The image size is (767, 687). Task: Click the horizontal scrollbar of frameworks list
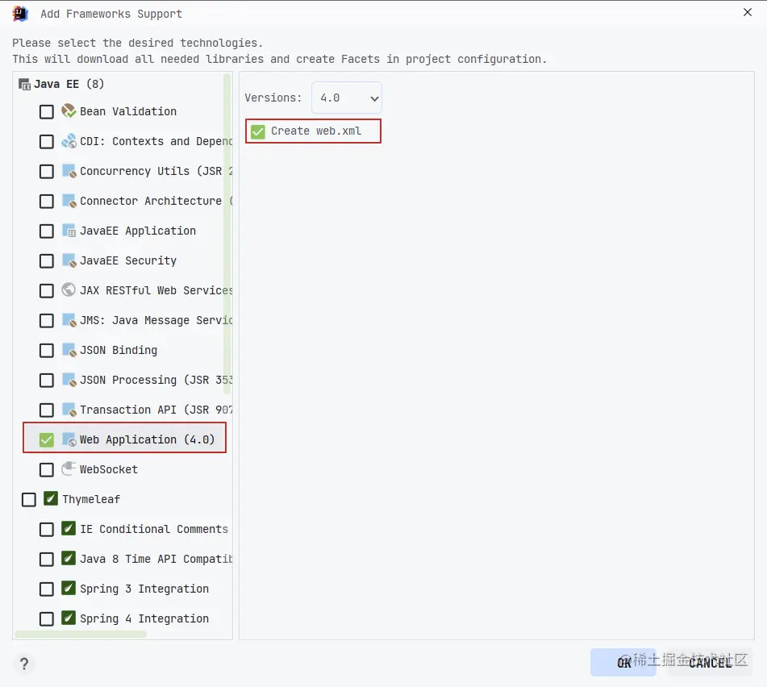tap(81, 635)
